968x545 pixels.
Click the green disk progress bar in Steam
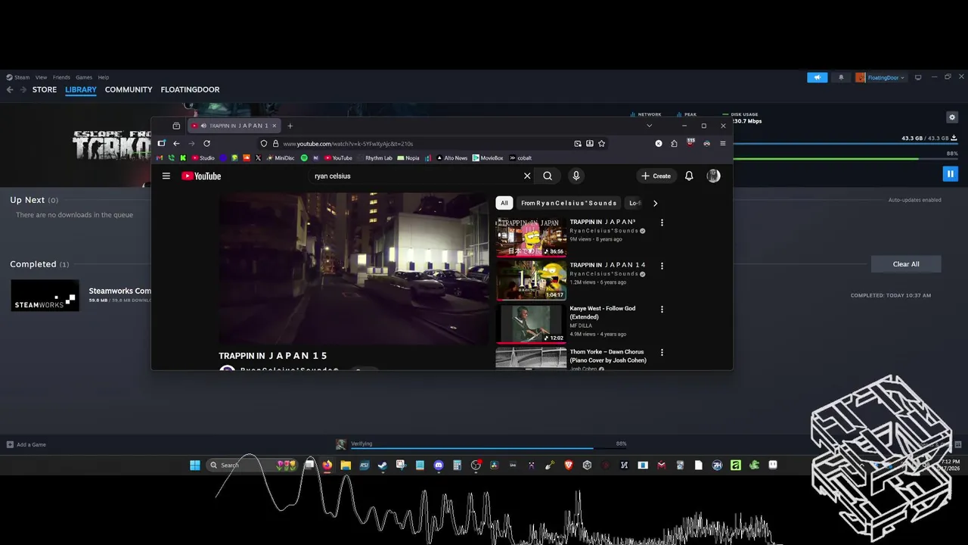pyautogui.click(x=845, y=159)
